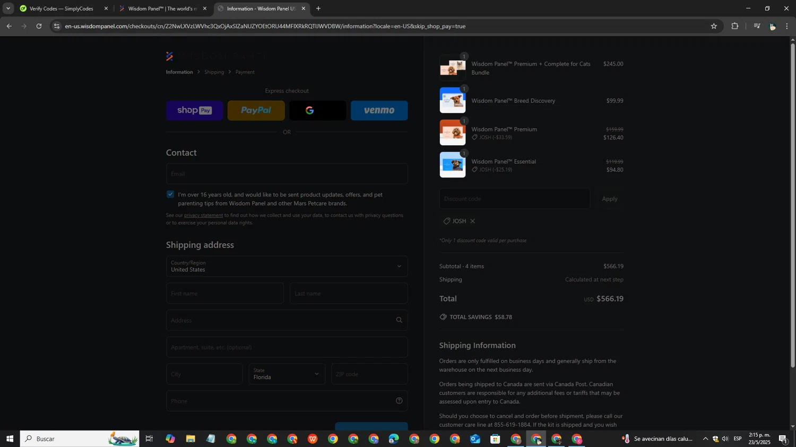
Task: Open File Explorer from the taskbar
Action: pyautogui.click(x=191, y=439)
